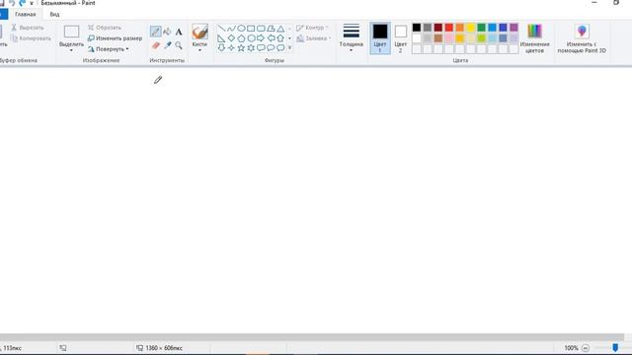Click the zoom slider handle
632x355 pixels.
[615, 347]
